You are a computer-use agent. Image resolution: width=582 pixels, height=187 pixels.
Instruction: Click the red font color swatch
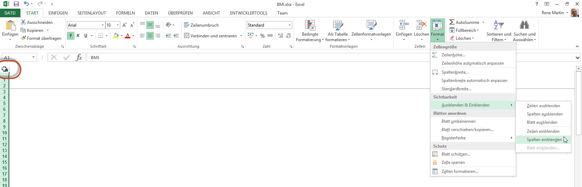[x=128, y=36]
